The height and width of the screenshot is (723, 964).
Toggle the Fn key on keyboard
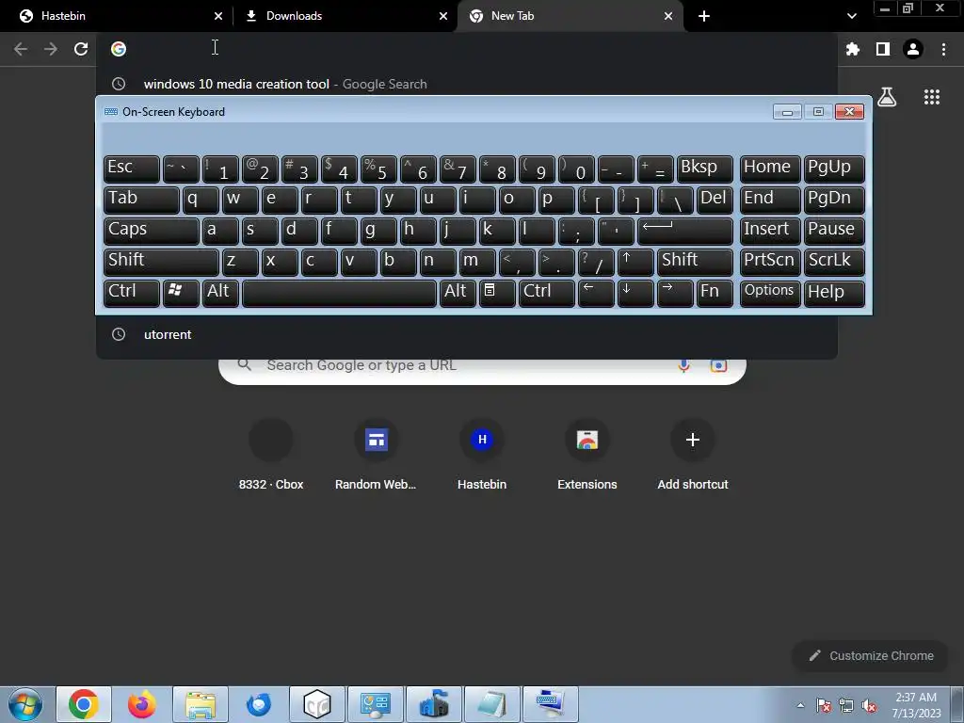tap(715, 294)
